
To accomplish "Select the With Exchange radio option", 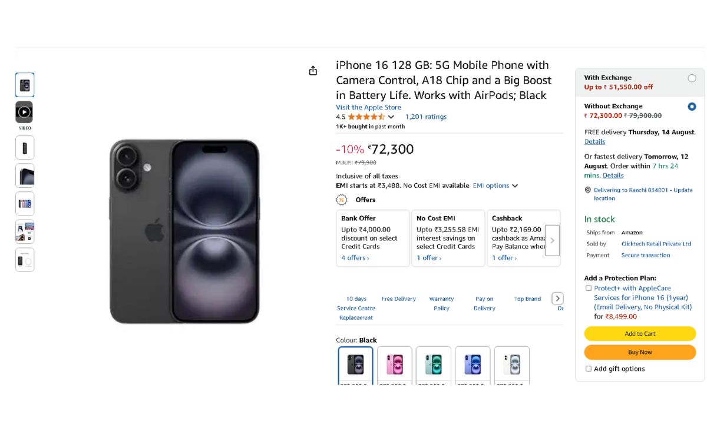I will pyautogui.click(x=692, y=78).
